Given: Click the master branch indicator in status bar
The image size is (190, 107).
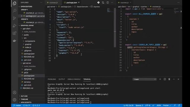Looking at the screenshot, I should (17, 106).
